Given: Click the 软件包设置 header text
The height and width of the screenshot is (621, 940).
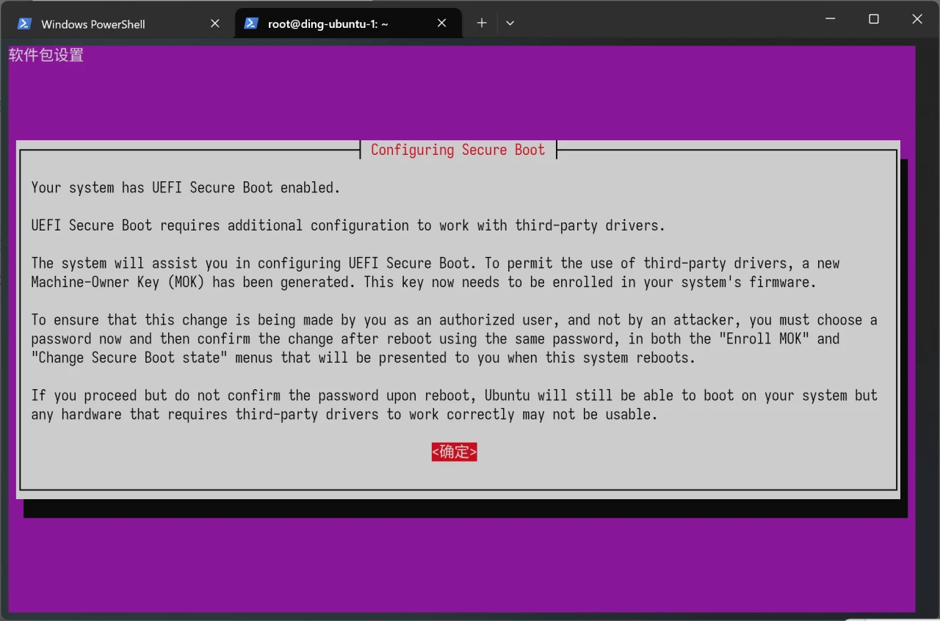Looking at the screenshot, I should coord(46,56).
